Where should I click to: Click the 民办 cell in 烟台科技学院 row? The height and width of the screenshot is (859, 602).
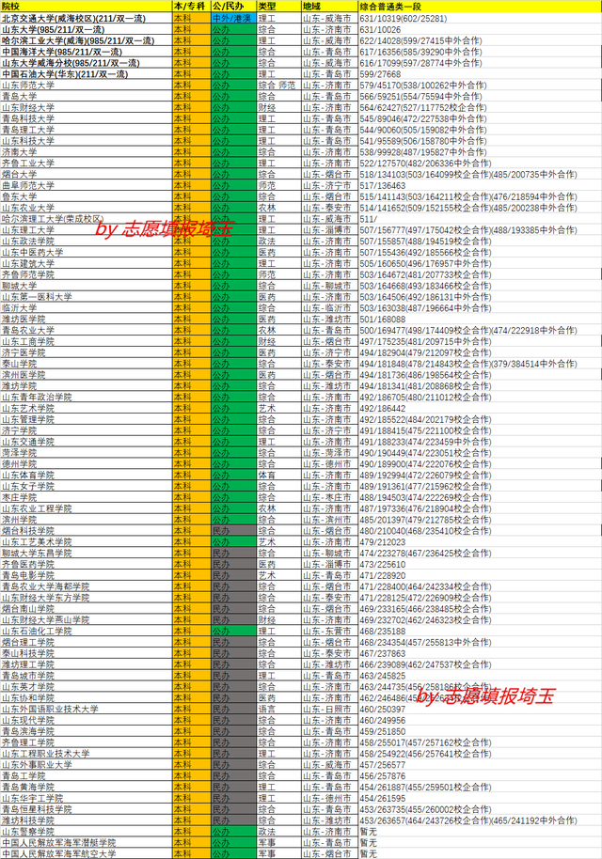pos(234,531)
